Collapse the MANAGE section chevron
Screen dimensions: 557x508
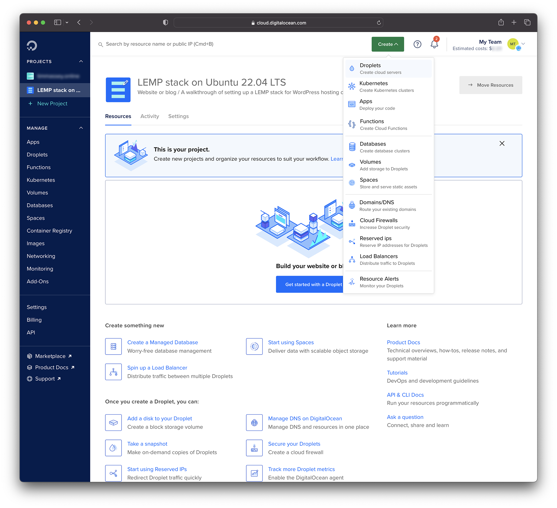[81, 128]
